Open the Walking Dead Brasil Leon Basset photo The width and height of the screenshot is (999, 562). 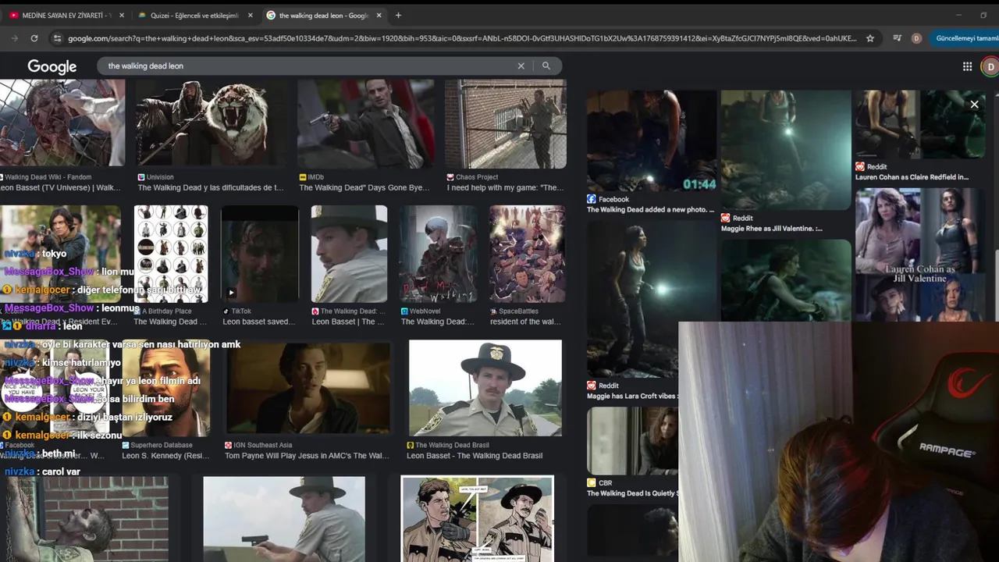[485, 387]
